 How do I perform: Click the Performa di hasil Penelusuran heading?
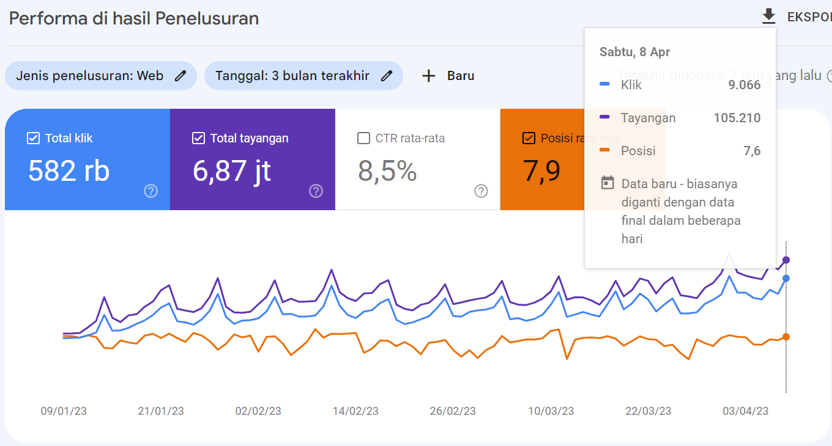[134, 18]
